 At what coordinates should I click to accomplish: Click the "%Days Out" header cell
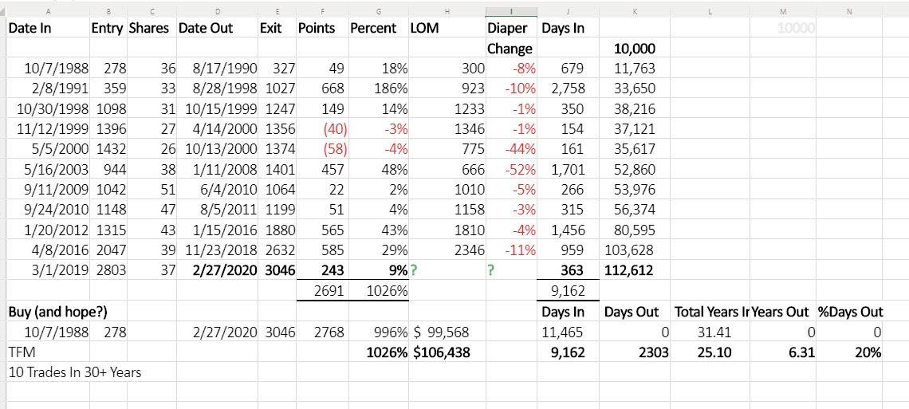[850, 312]
